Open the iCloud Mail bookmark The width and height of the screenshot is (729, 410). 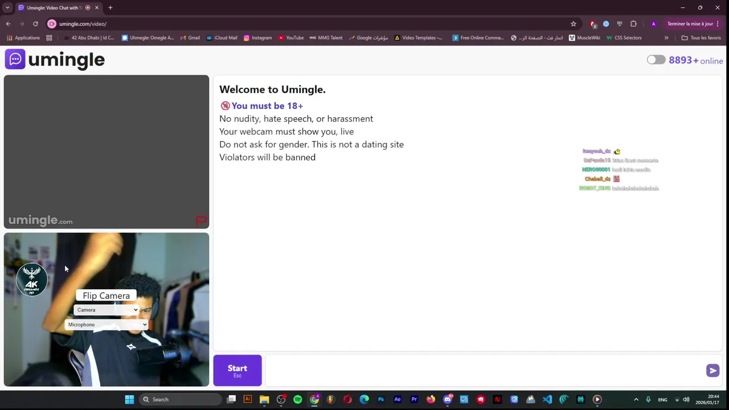pos(222,38)
